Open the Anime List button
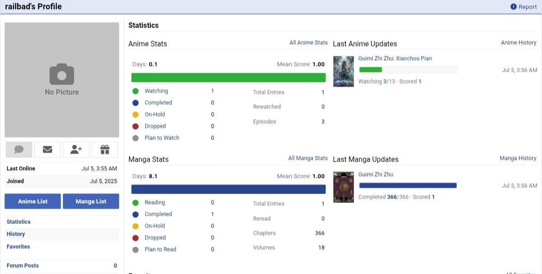542x274 pixels. pos(33,201)
